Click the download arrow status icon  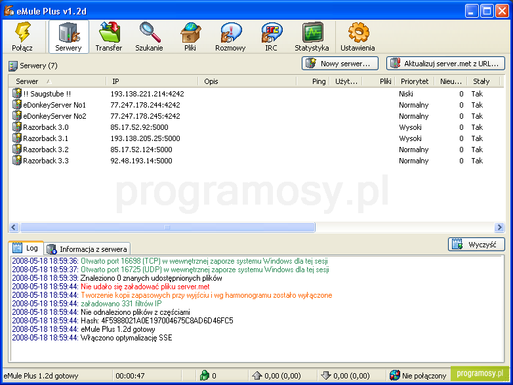[326, 375]
